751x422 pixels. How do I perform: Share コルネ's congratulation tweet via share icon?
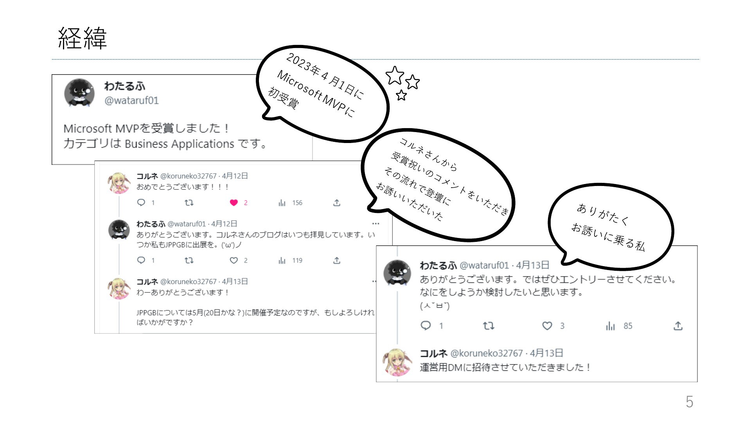coord(337,202)
